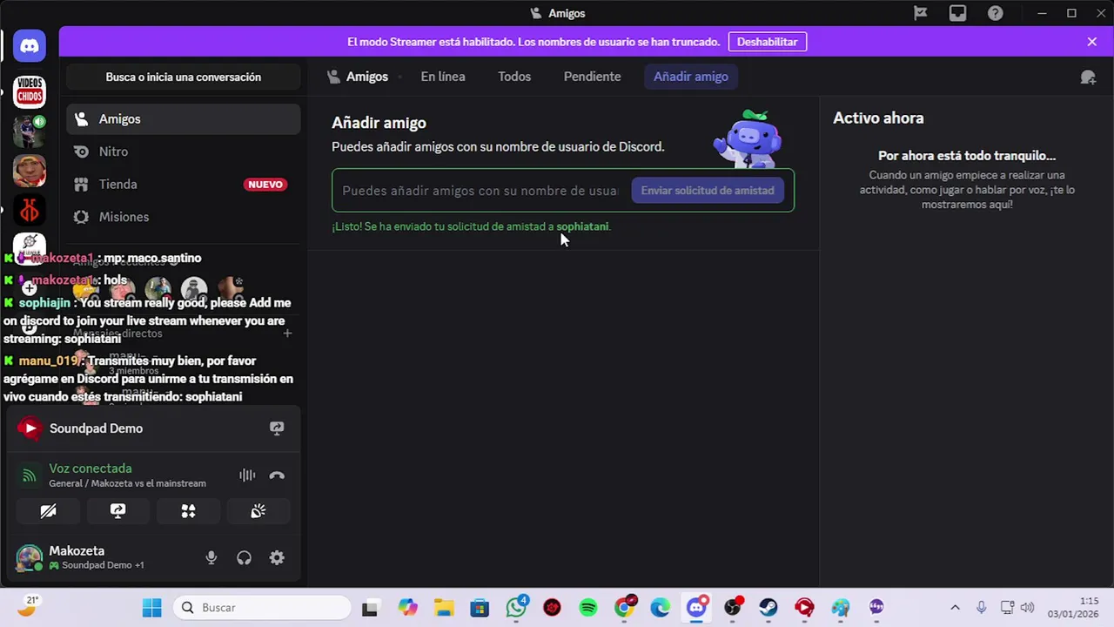The height and width of the screenshot is (627, 1114).
Task: Disable Streamer mode with Deshabilitar
Action: pos(768,42)
